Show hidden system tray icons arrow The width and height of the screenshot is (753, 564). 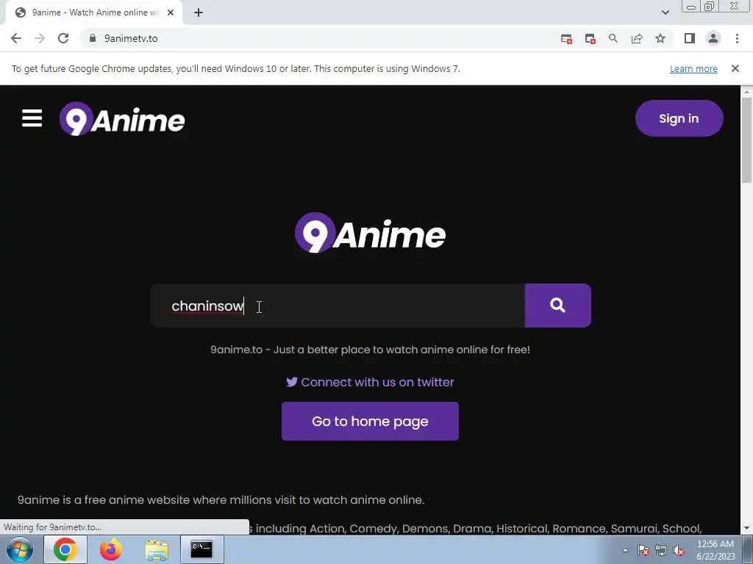click(625, 550)
